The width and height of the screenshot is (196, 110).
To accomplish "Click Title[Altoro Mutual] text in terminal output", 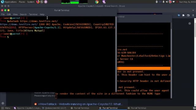I will tap(30, 31).
